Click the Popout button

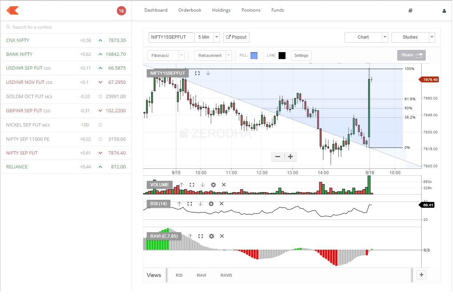tap(236, 37)
